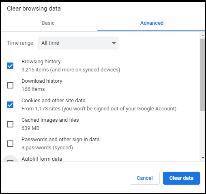206x194 pixels.
Task: Click the dropdown arrow next to All time
Action: tap(114, 43)
